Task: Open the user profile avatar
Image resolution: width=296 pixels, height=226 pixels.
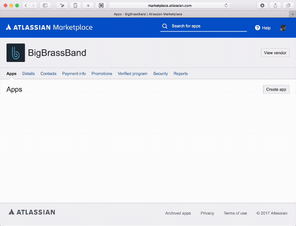Action: pyautogui.click(x=283, y=28)
